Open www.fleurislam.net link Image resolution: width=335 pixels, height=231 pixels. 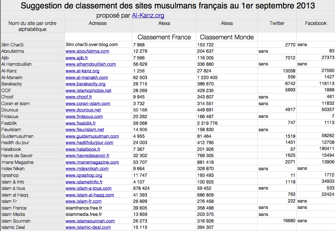click(85, 130)
